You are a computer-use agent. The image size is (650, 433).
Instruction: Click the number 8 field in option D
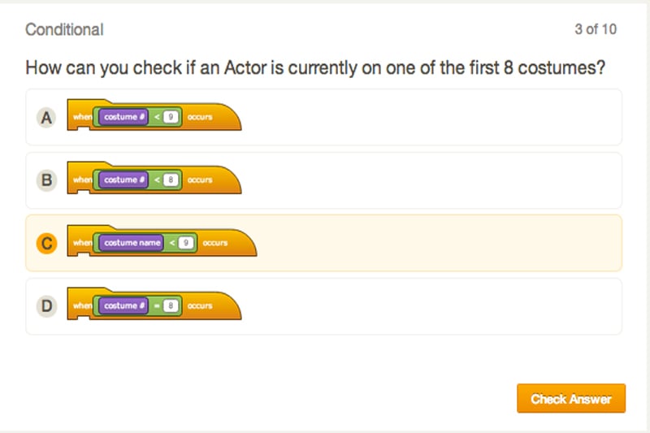click(171, 305)
